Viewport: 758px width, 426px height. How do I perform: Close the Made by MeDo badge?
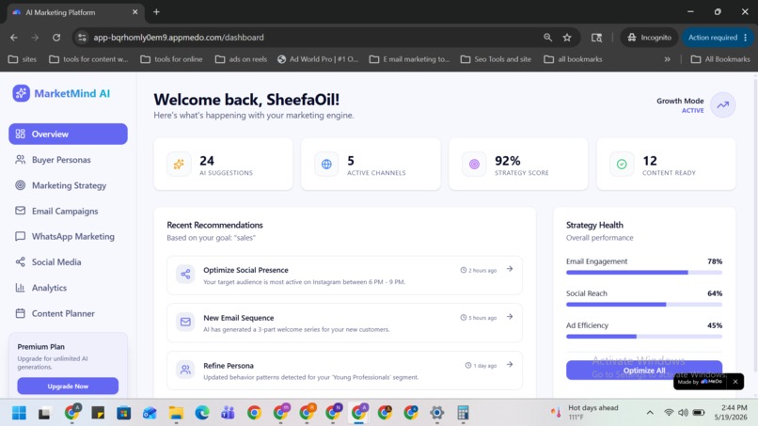pyautogui.click(x=735, y=382)
